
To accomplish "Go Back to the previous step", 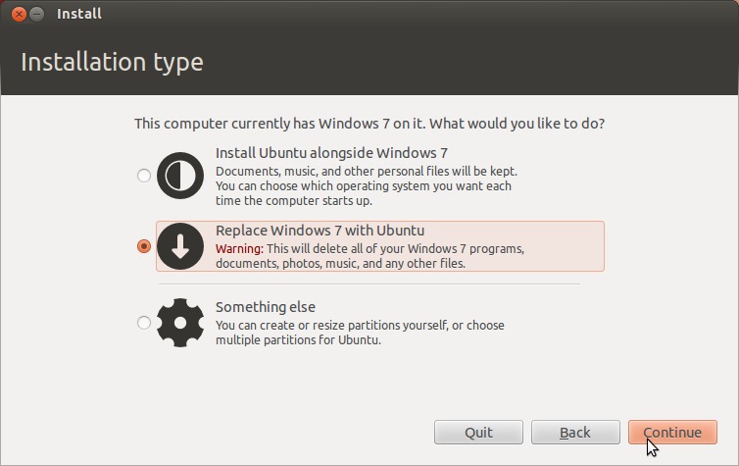I will pyautogui.click(x=575, y=432).
